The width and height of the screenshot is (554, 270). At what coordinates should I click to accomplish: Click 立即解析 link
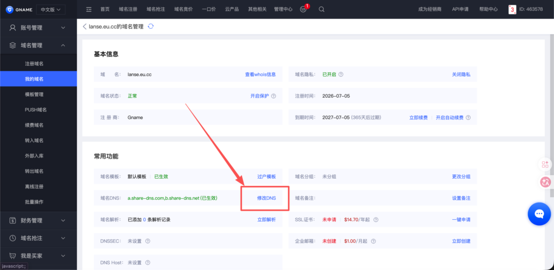click(266, 220)
